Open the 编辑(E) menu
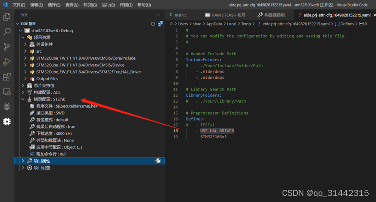Screen dimensions: 376x202 [37, 5]
